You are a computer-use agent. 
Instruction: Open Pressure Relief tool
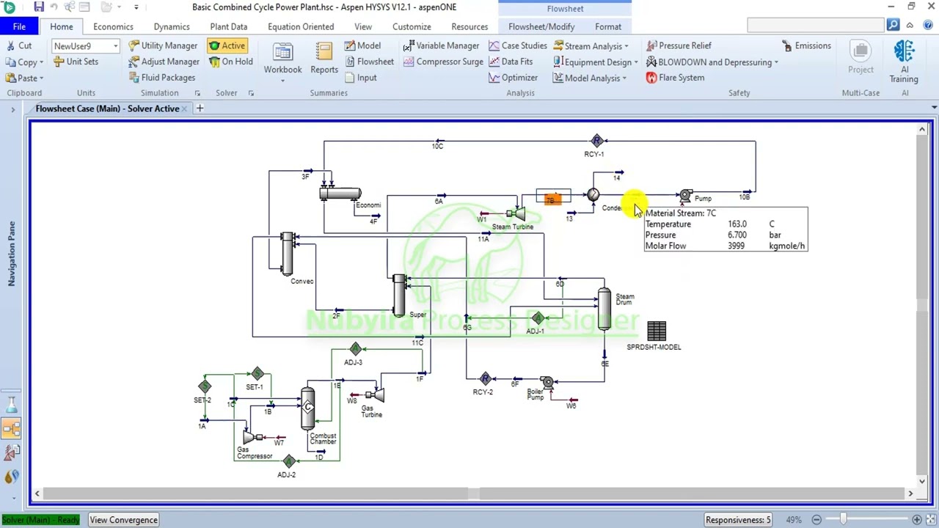coord(679,45)
